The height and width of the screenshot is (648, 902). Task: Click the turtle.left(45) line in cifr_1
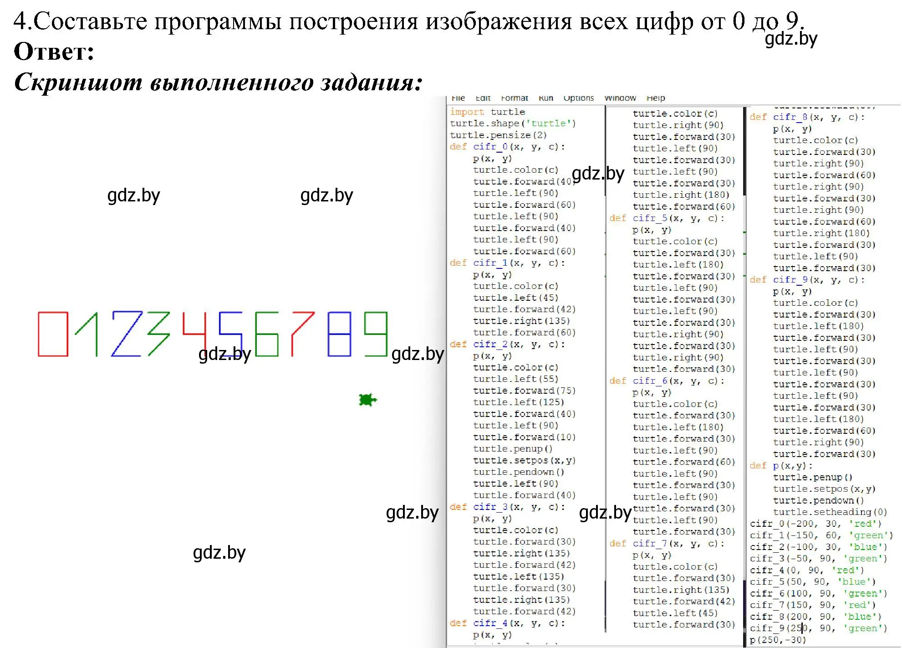(516, 298)
